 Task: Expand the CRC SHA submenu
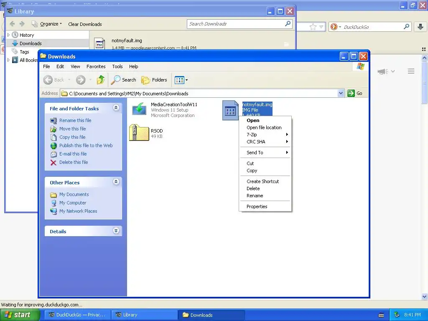265,142
